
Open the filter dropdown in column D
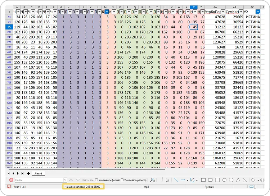[x=40, y=12]
